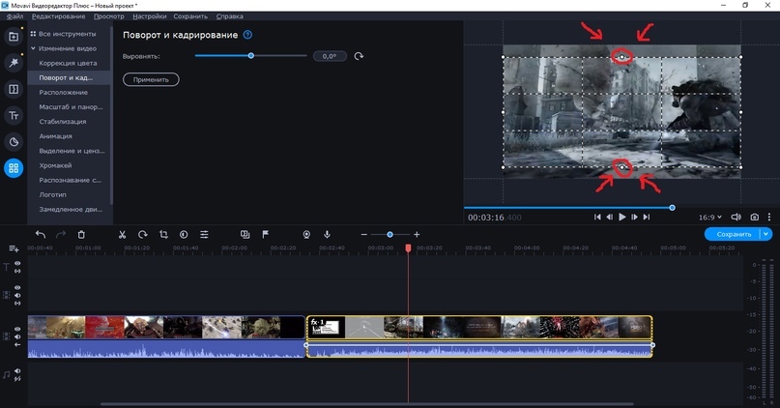Start webcam recording icon
The image size is (780, 408).
[x=306, y=234]
